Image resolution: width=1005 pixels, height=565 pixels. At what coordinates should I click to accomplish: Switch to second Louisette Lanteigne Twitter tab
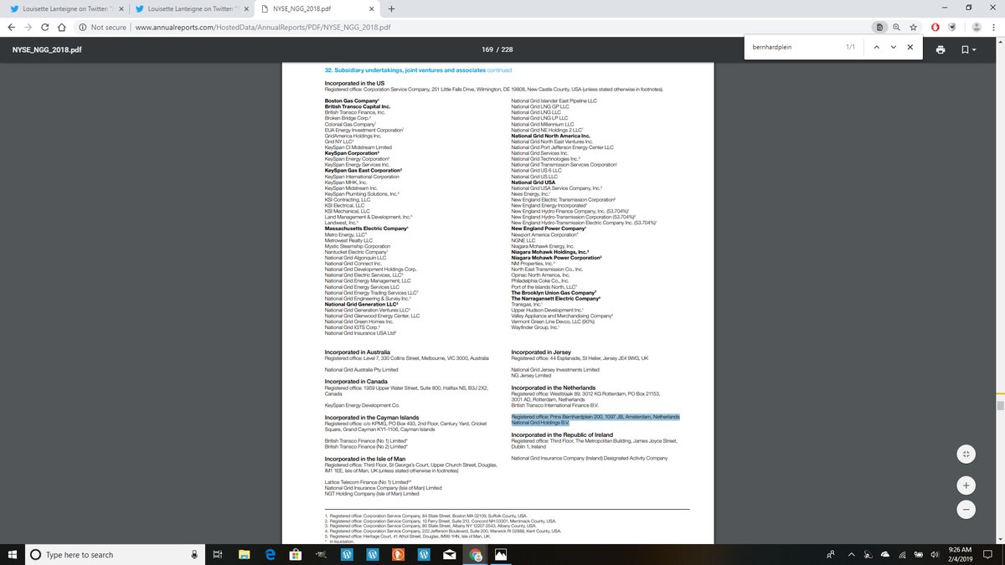click(x=190, y=8)
